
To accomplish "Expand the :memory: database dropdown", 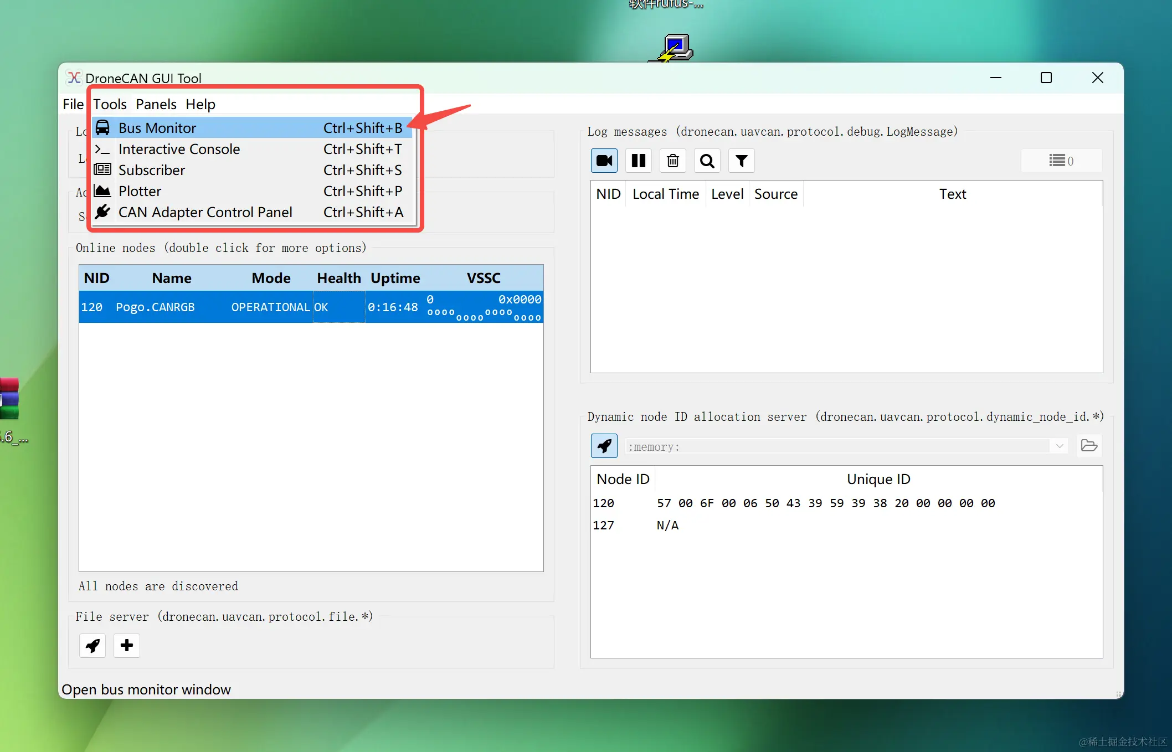I will coord(1059,446).
